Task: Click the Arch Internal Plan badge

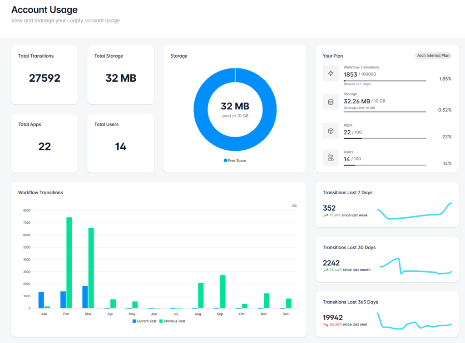Action: [433, 56]
